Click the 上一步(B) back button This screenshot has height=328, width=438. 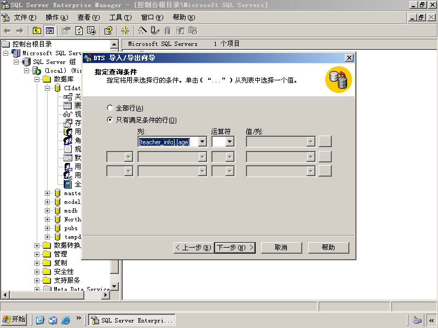[194, 248]
